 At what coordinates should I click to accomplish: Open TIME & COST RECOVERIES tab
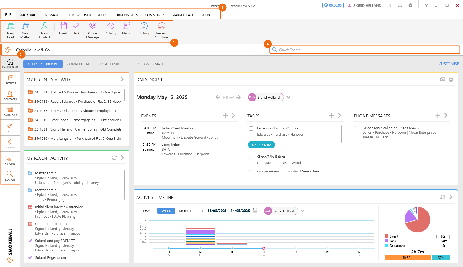pyautogui.click(x=88, y=15)
